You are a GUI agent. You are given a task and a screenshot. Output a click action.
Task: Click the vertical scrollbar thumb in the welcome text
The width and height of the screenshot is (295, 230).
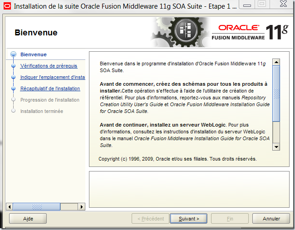point(276,93)
